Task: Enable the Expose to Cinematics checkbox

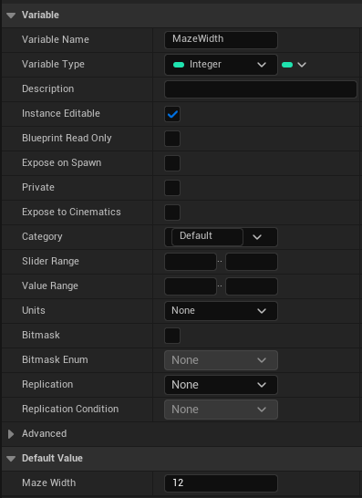Action: point(172,213)
